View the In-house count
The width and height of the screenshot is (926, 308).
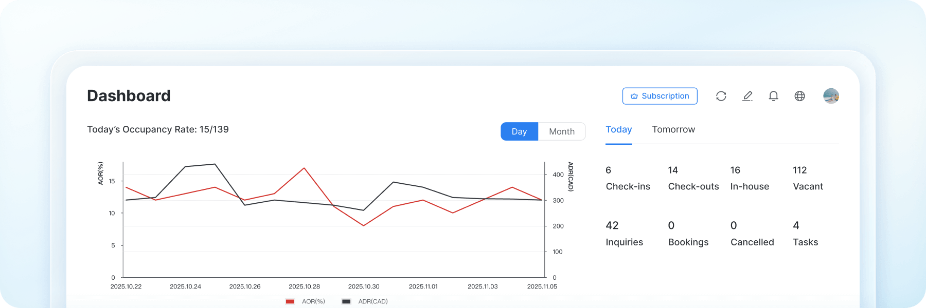click(749, 179)
